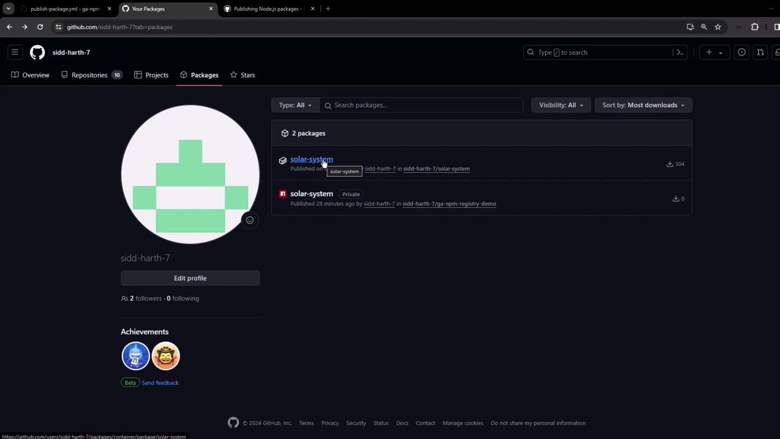
Task: Click the 2 packages header text
Action: pyautogui.click(x=308, y=133)
